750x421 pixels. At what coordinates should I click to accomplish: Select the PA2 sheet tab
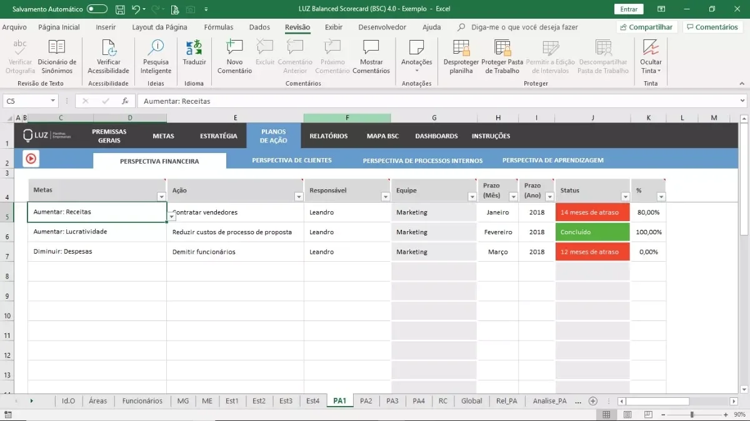[x=366, y=401]
